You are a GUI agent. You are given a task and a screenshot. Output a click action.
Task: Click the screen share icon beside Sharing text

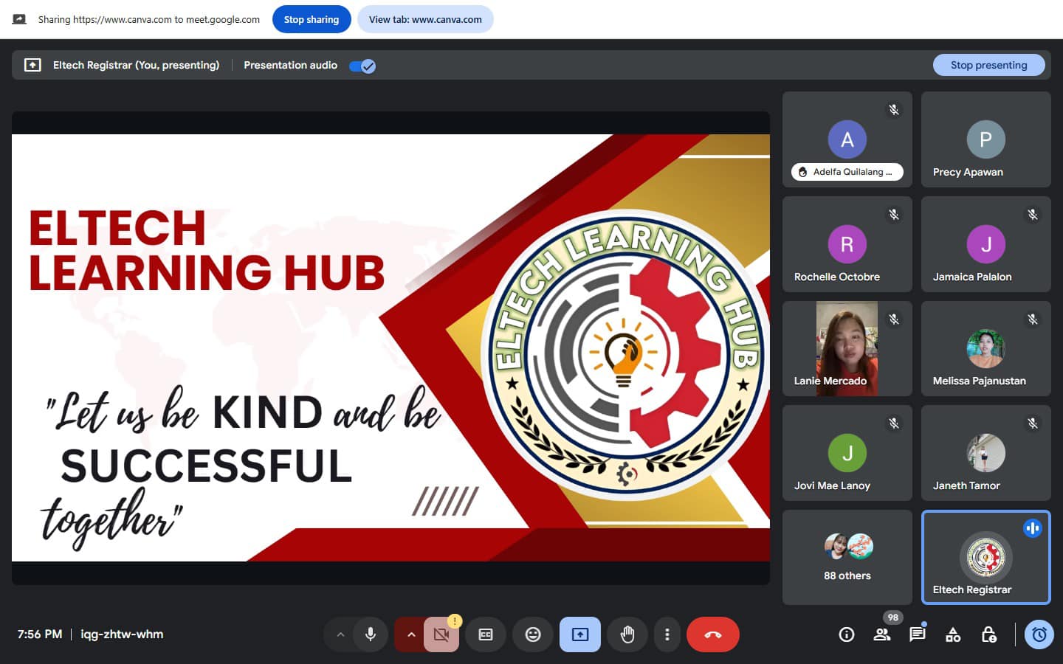pos(20,19)
